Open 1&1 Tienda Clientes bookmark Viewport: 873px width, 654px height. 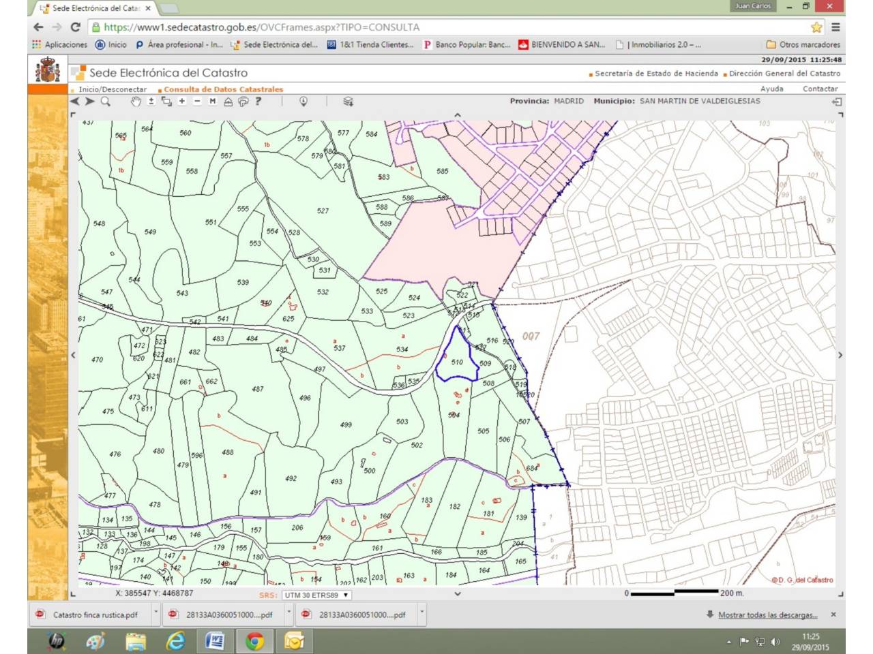point(370,44)
